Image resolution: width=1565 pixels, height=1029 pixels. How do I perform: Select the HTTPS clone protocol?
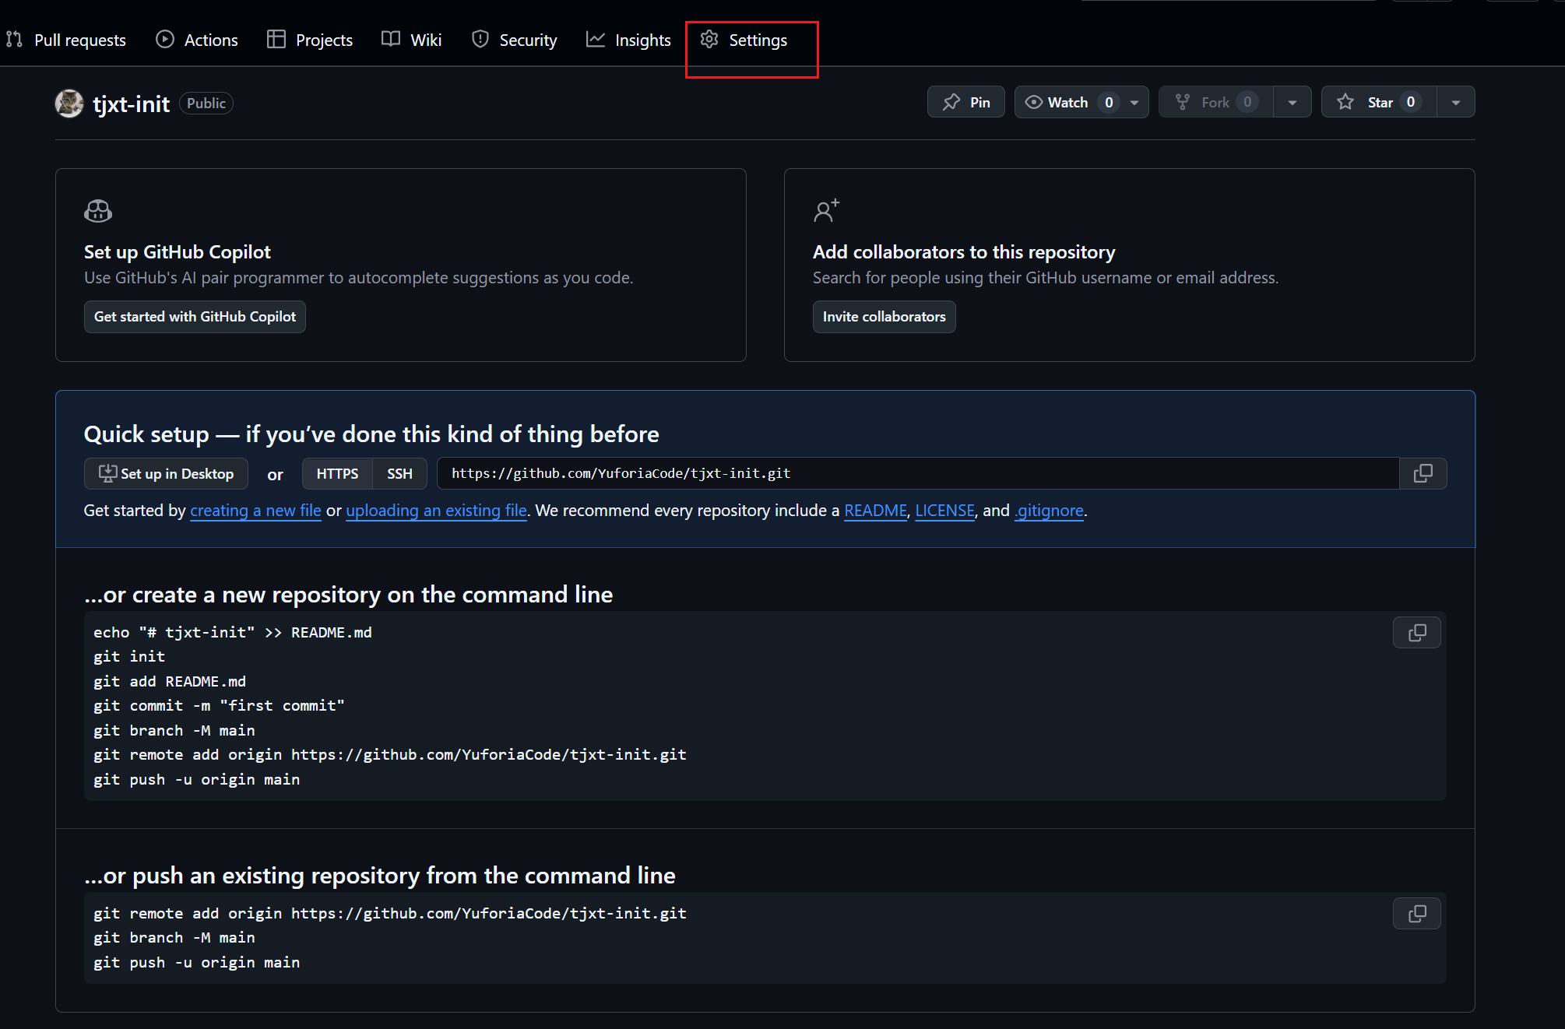pos(337,474)
